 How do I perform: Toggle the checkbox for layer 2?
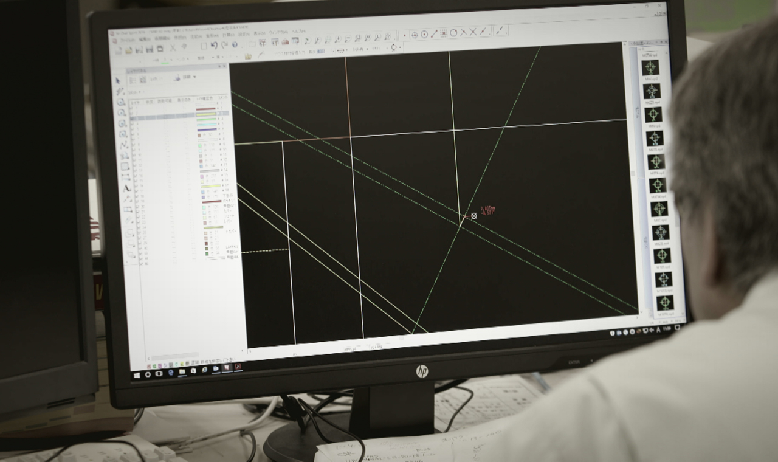coord(132,113)
